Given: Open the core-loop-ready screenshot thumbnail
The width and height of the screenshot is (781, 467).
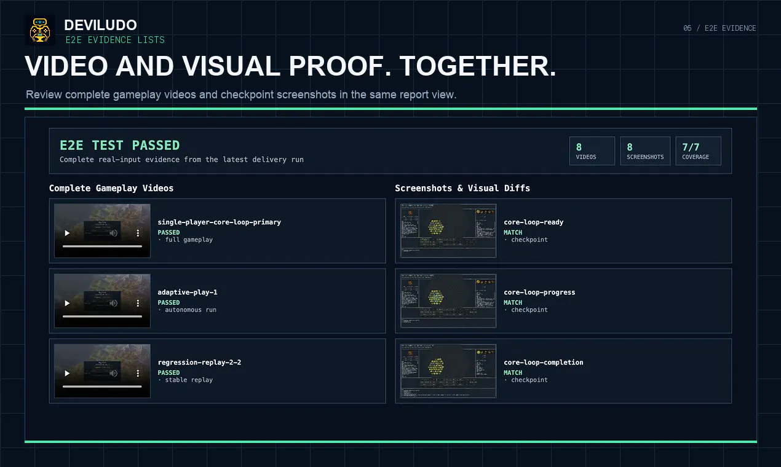Looking at the screenshot, I should [x=448, y=230].
